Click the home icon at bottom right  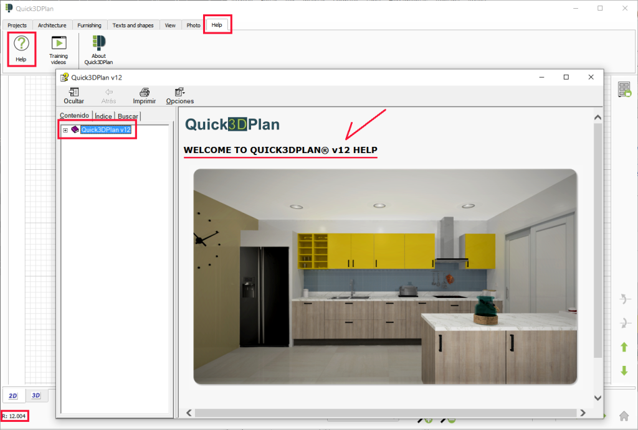coord(624,416)
